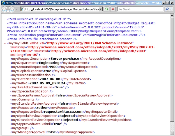Click the Server purchase request description value
This screenshot has height=136, width=175.
(64, 59)
